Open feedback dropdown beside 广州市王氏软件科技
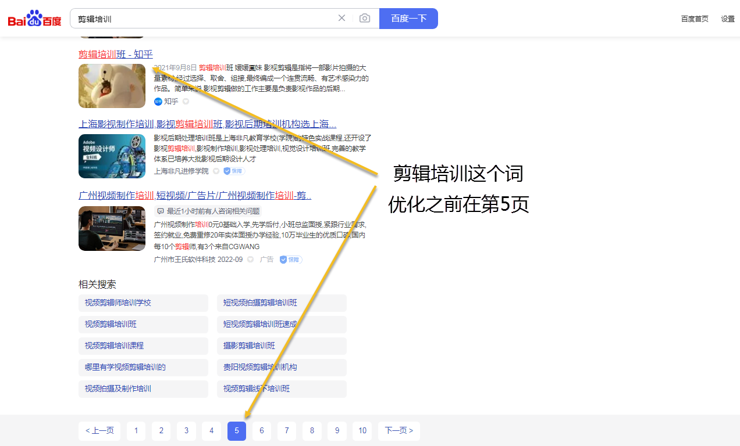The width and height of the screenshot is (740, 446). pyautogui.click(x=251, y=260)
